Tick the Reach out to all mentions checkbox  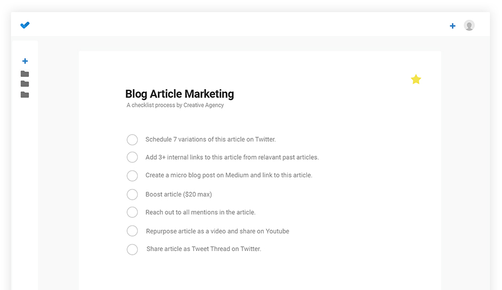[132, 212]
